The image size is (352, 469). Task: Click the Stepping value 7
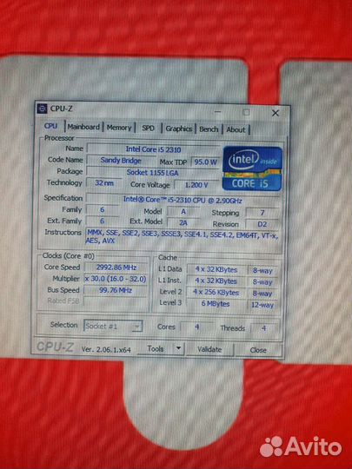pos(262,213)
